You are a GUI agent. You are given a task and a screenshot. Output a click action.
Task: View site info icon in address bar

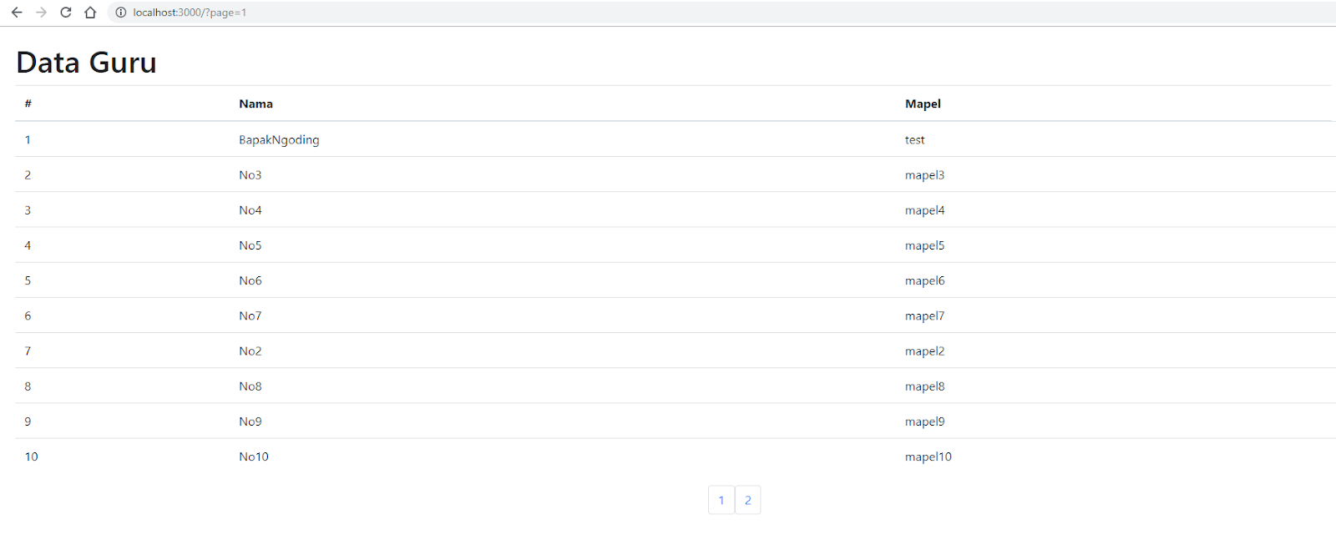pyautogui.click(x=120, y=13)
